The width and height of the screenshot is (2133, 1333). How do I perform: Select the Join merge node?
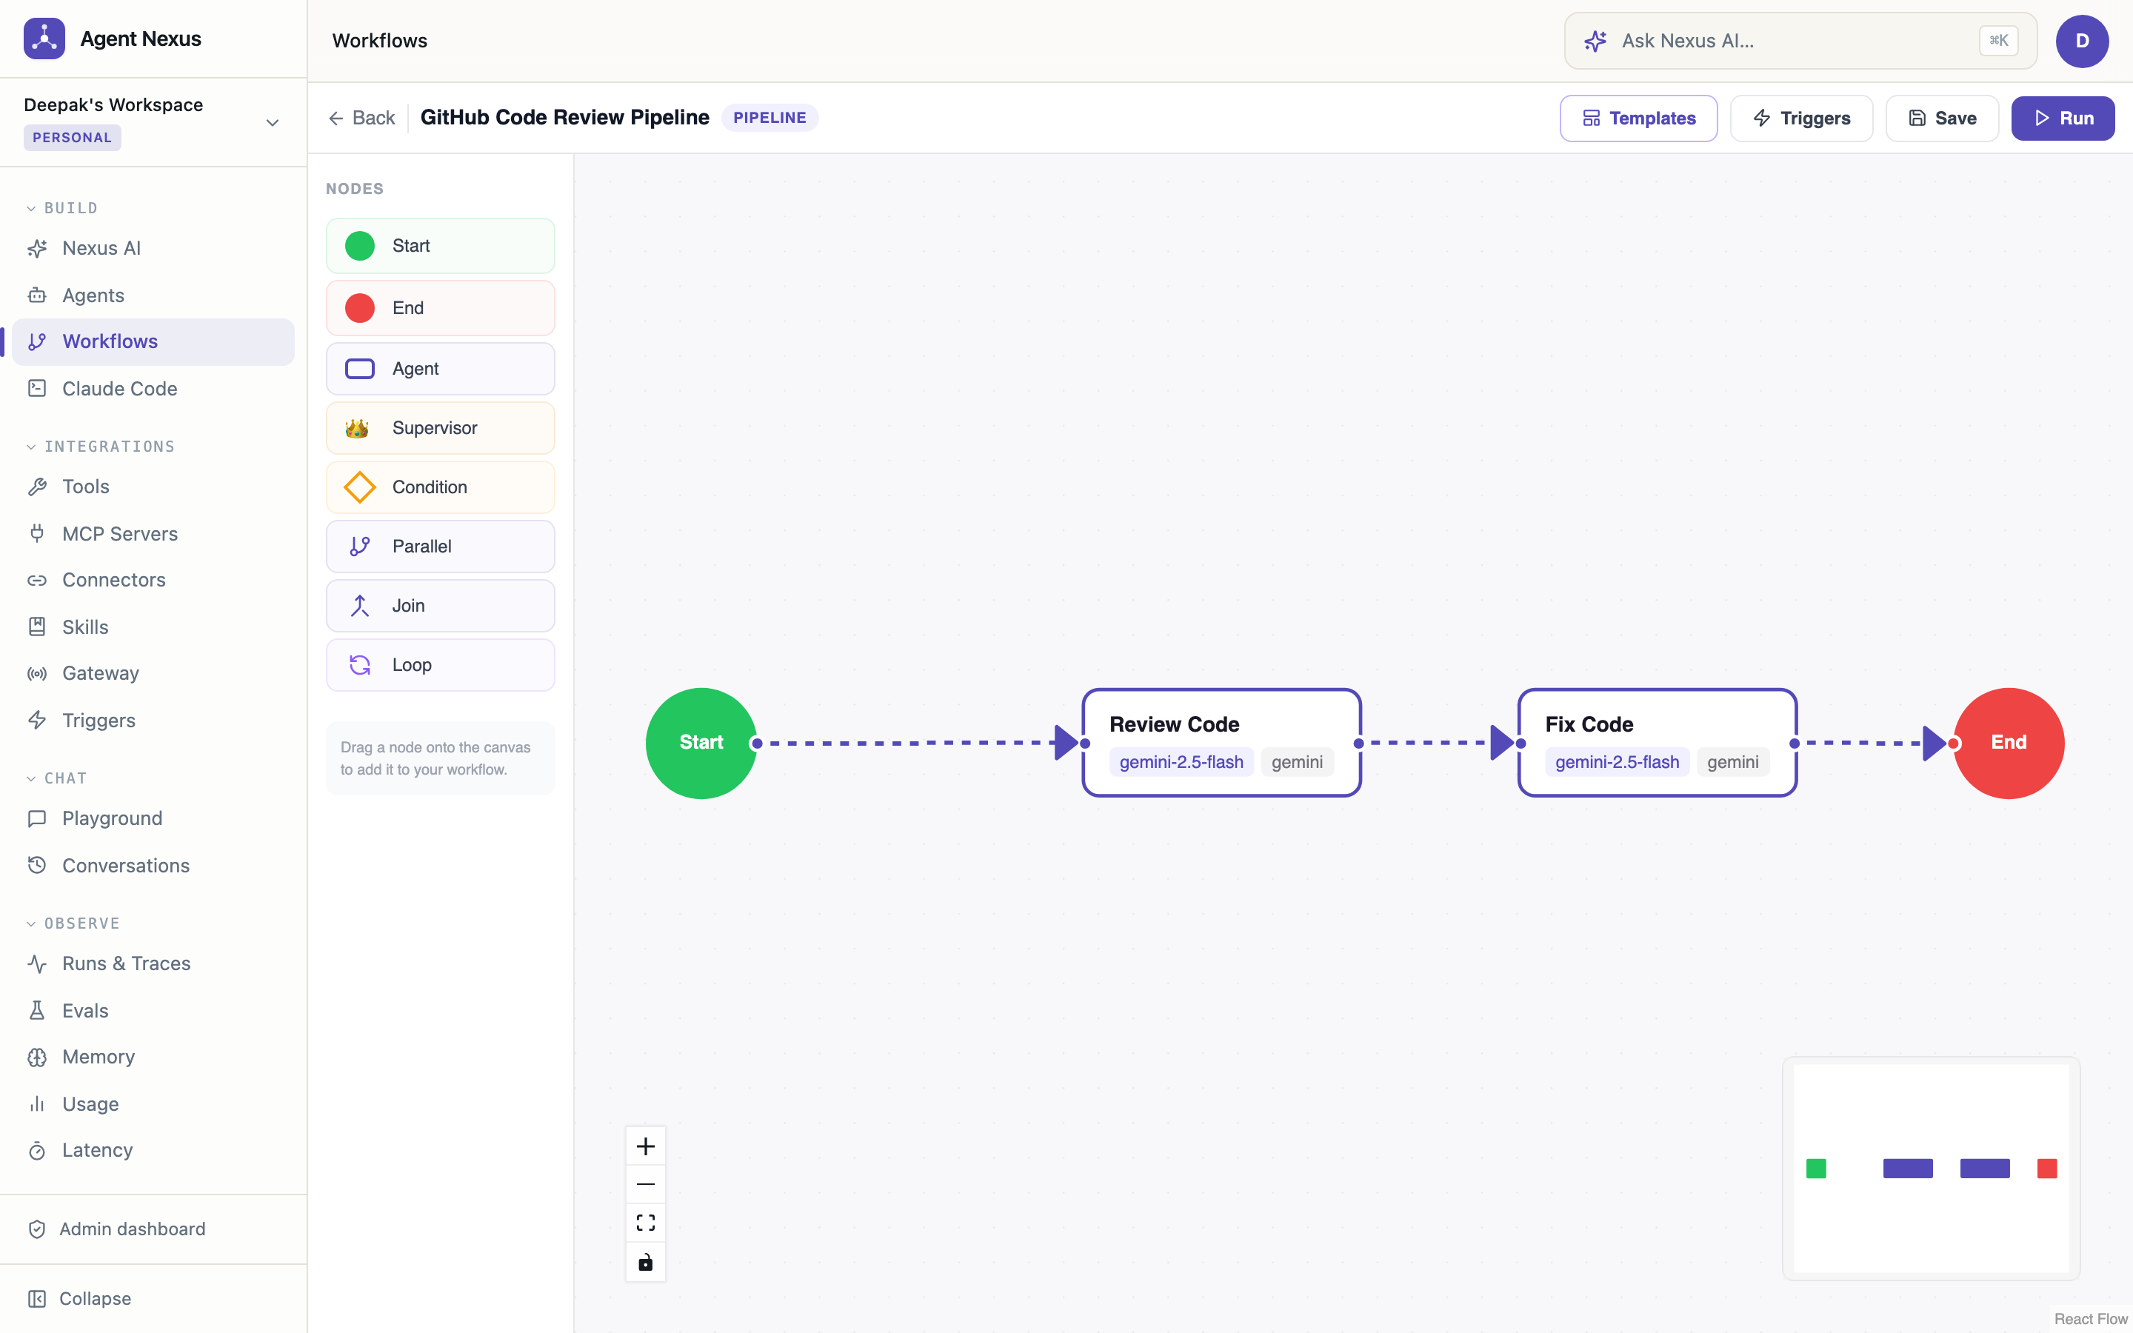pyautogui.click(x=440, y=606)
